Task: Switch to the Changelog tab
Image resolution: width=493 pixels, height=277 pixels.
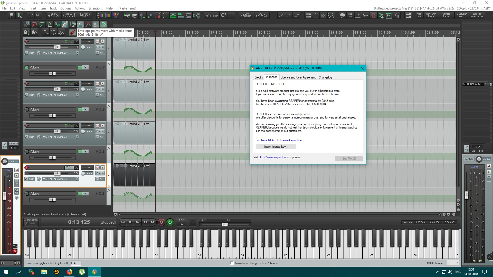Action: [x=325, y=77]
